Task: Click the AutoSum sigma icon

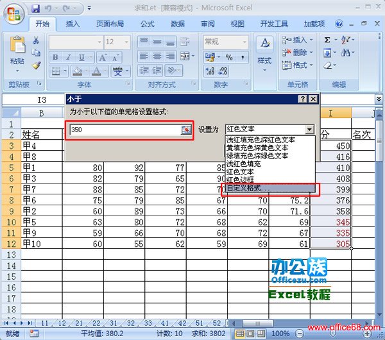Action: tap(328, 40)
